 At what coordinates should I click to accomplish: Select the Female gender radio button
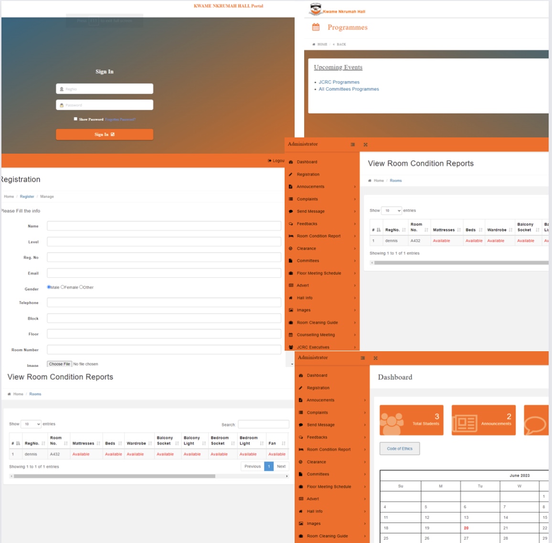click(x=63, y=287)
